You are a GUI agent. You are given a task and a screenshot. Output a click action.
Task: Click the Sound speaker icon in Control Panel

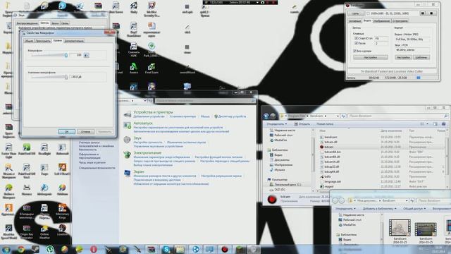(x=127, y=140)
